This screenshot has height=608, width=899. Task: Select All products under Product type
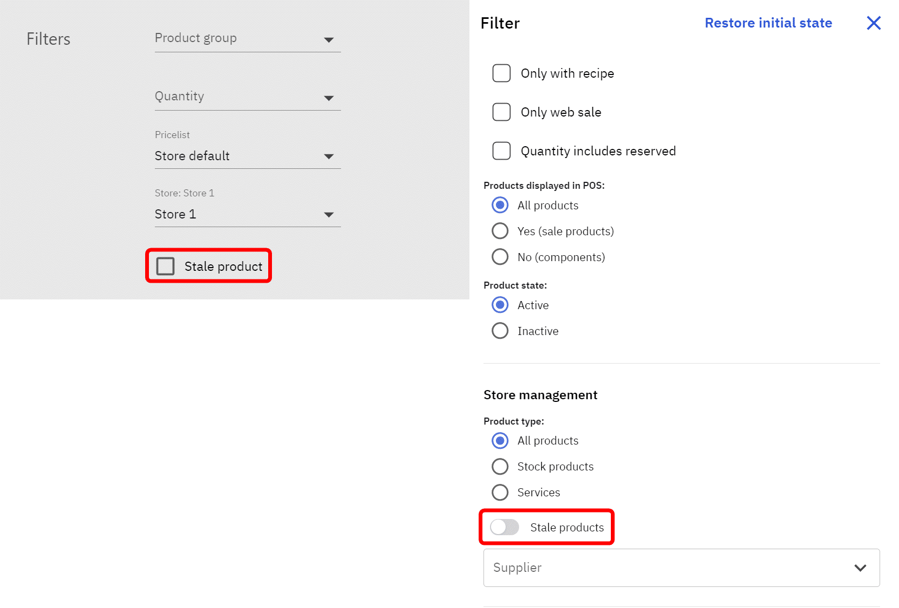point(500,441)
